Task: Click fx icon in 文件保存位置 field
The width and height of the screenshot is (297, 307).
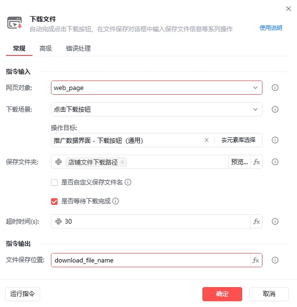Action: (256, 260)
